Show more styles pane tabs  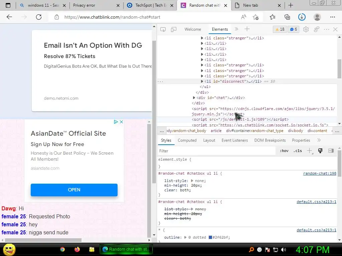pos(319,140)
